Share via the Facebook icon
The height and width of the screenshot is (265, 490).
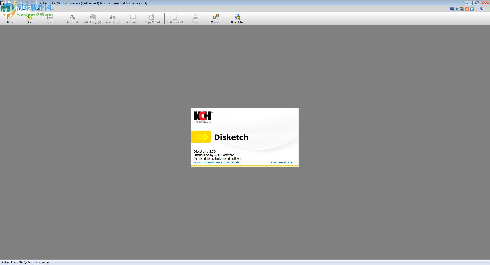(452, 9)
